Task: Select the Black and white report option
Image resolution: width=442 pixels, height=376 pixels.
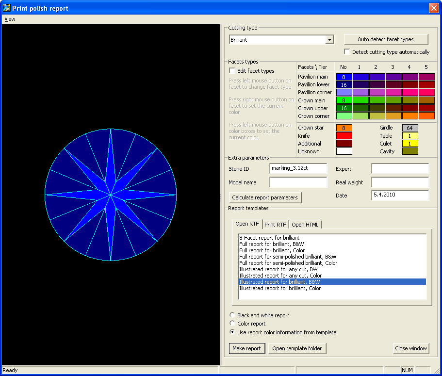Action: [x=232, y=315]
